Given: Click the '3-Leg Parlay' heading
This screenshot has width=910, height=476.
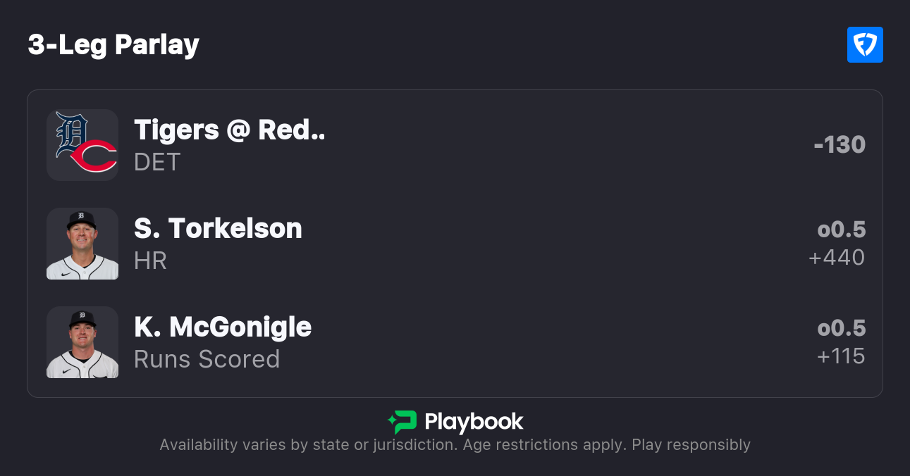Looking at the screenshot, I should click(x=113, y=45).
